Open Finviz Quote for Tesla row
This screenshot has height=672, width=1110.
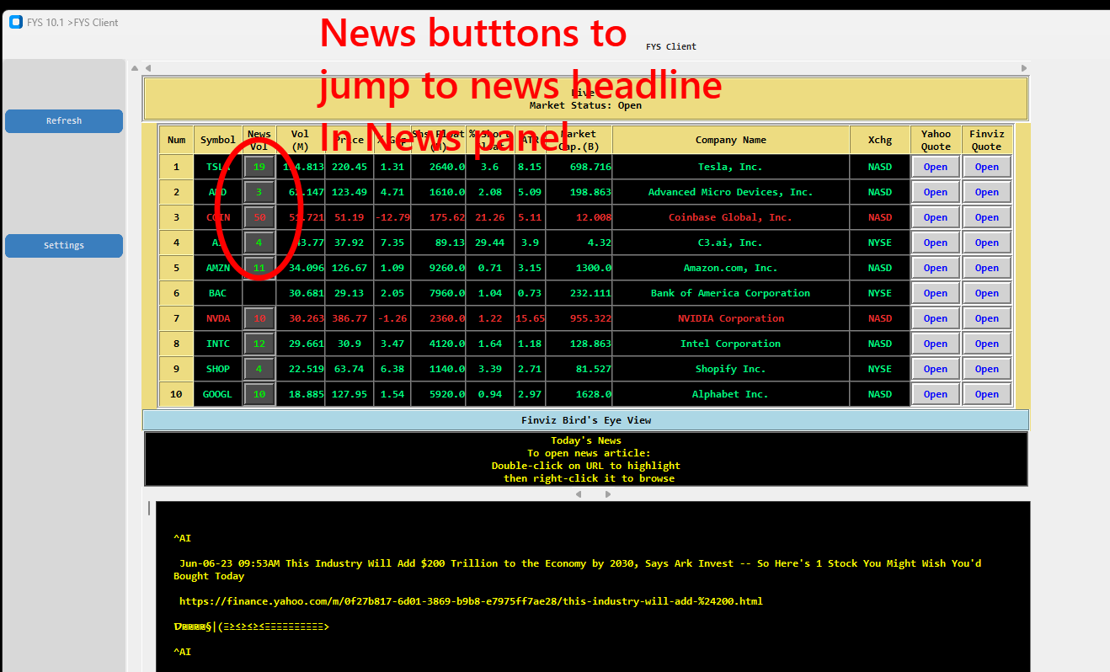click(x=987, y=167)
